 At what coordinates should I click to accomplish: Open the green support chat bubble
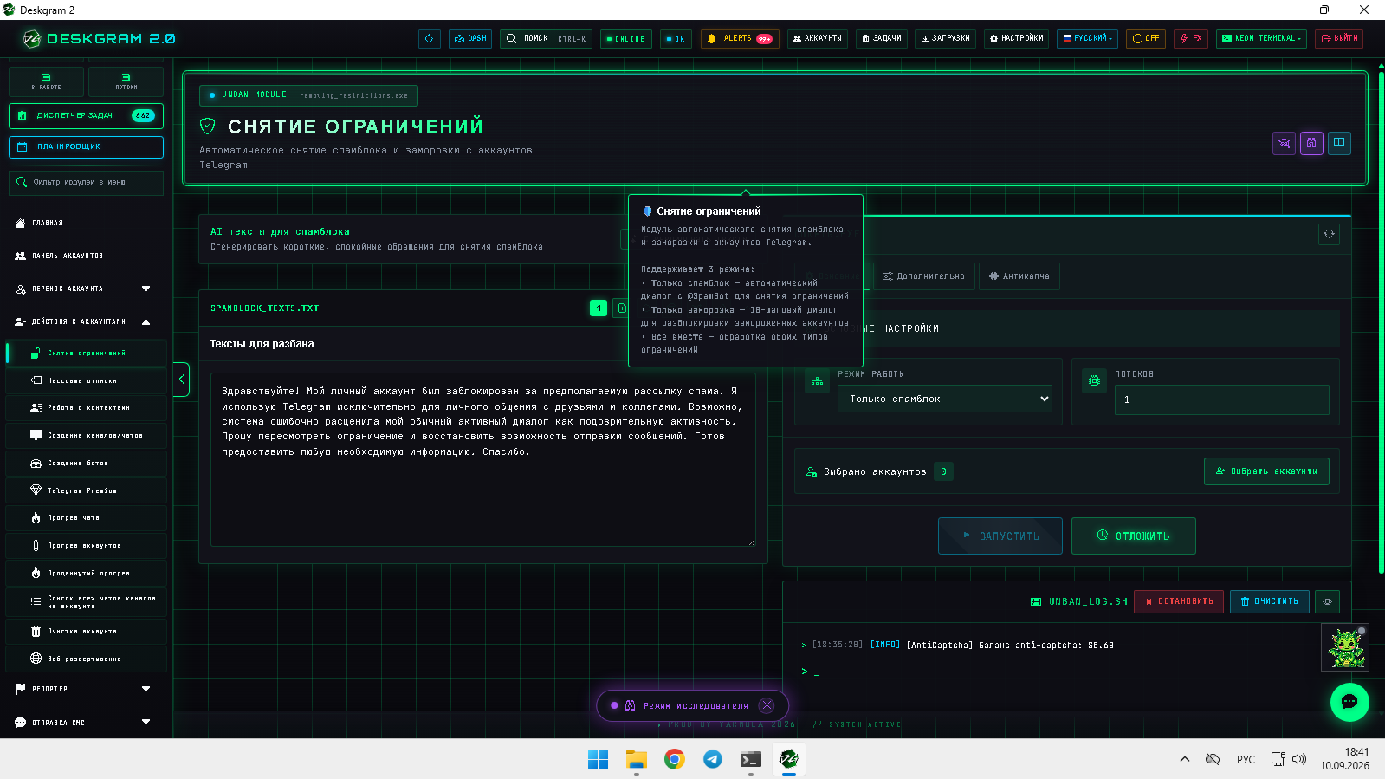click(x=1349, y=703)
